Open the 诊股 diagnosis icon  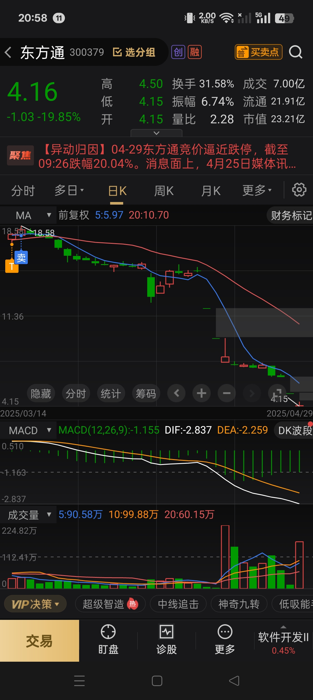pyautogui.click(x=167, y=639)
